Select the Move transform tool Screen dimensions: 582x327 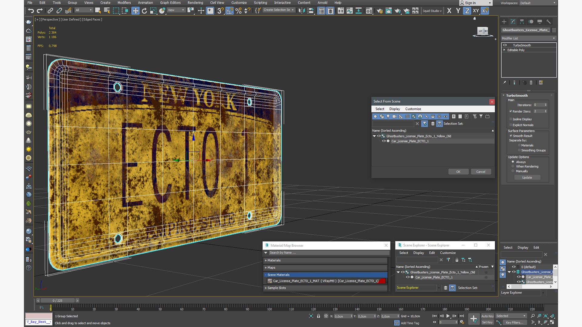(x=135, y=11)
